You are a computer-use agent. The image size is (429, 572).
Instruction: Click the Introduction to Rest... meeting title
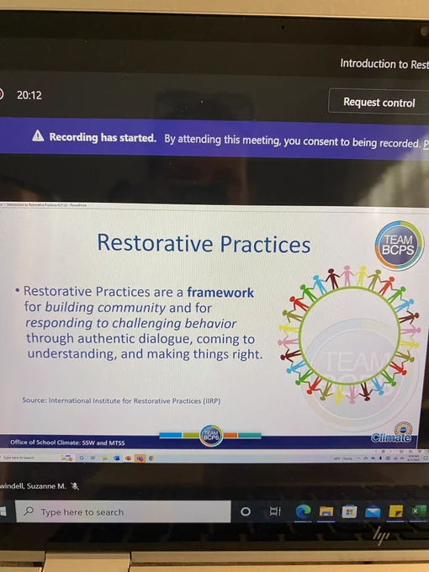click(384, 64)
